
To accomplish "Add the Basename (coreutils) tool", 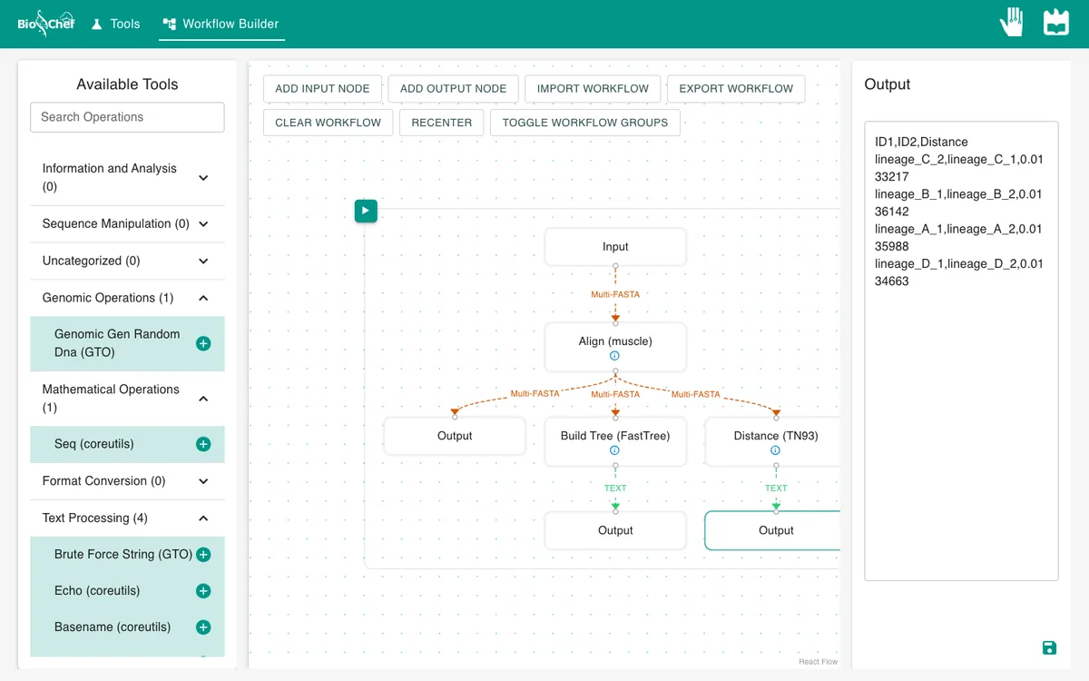I will pos(203,627).
